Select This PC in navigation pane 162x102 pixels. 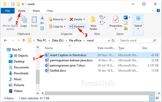coord(14,50)
